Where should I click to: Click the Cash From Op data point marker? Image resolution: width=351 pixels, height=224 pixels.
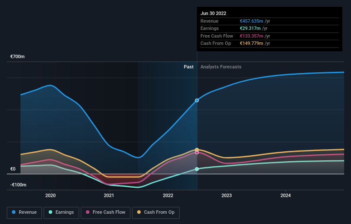tap(197, 150)
